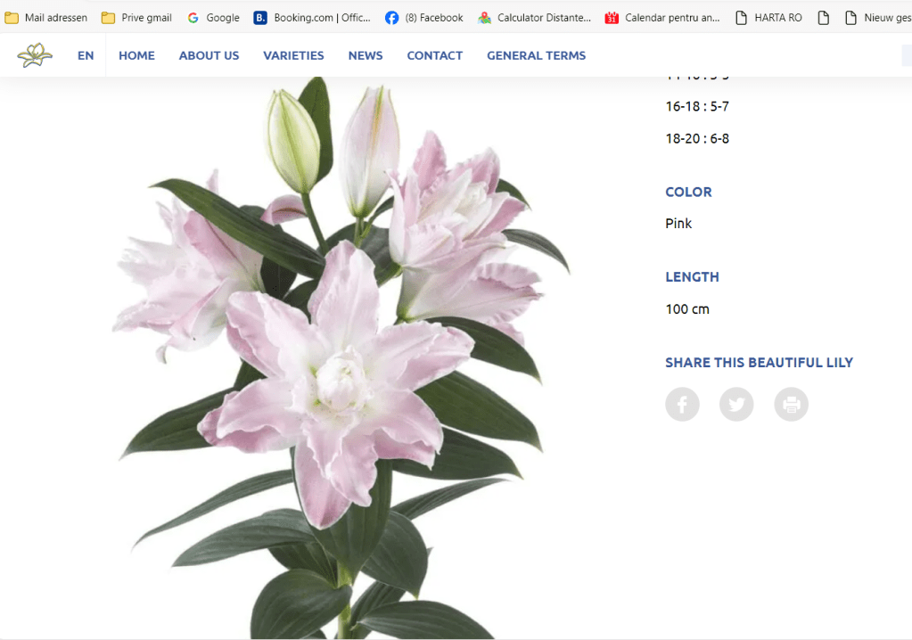This screenshot has height=640, width=912.
Task: Navigate to VARIETIES
Action: pyautogui.click(x=293, y=55)
